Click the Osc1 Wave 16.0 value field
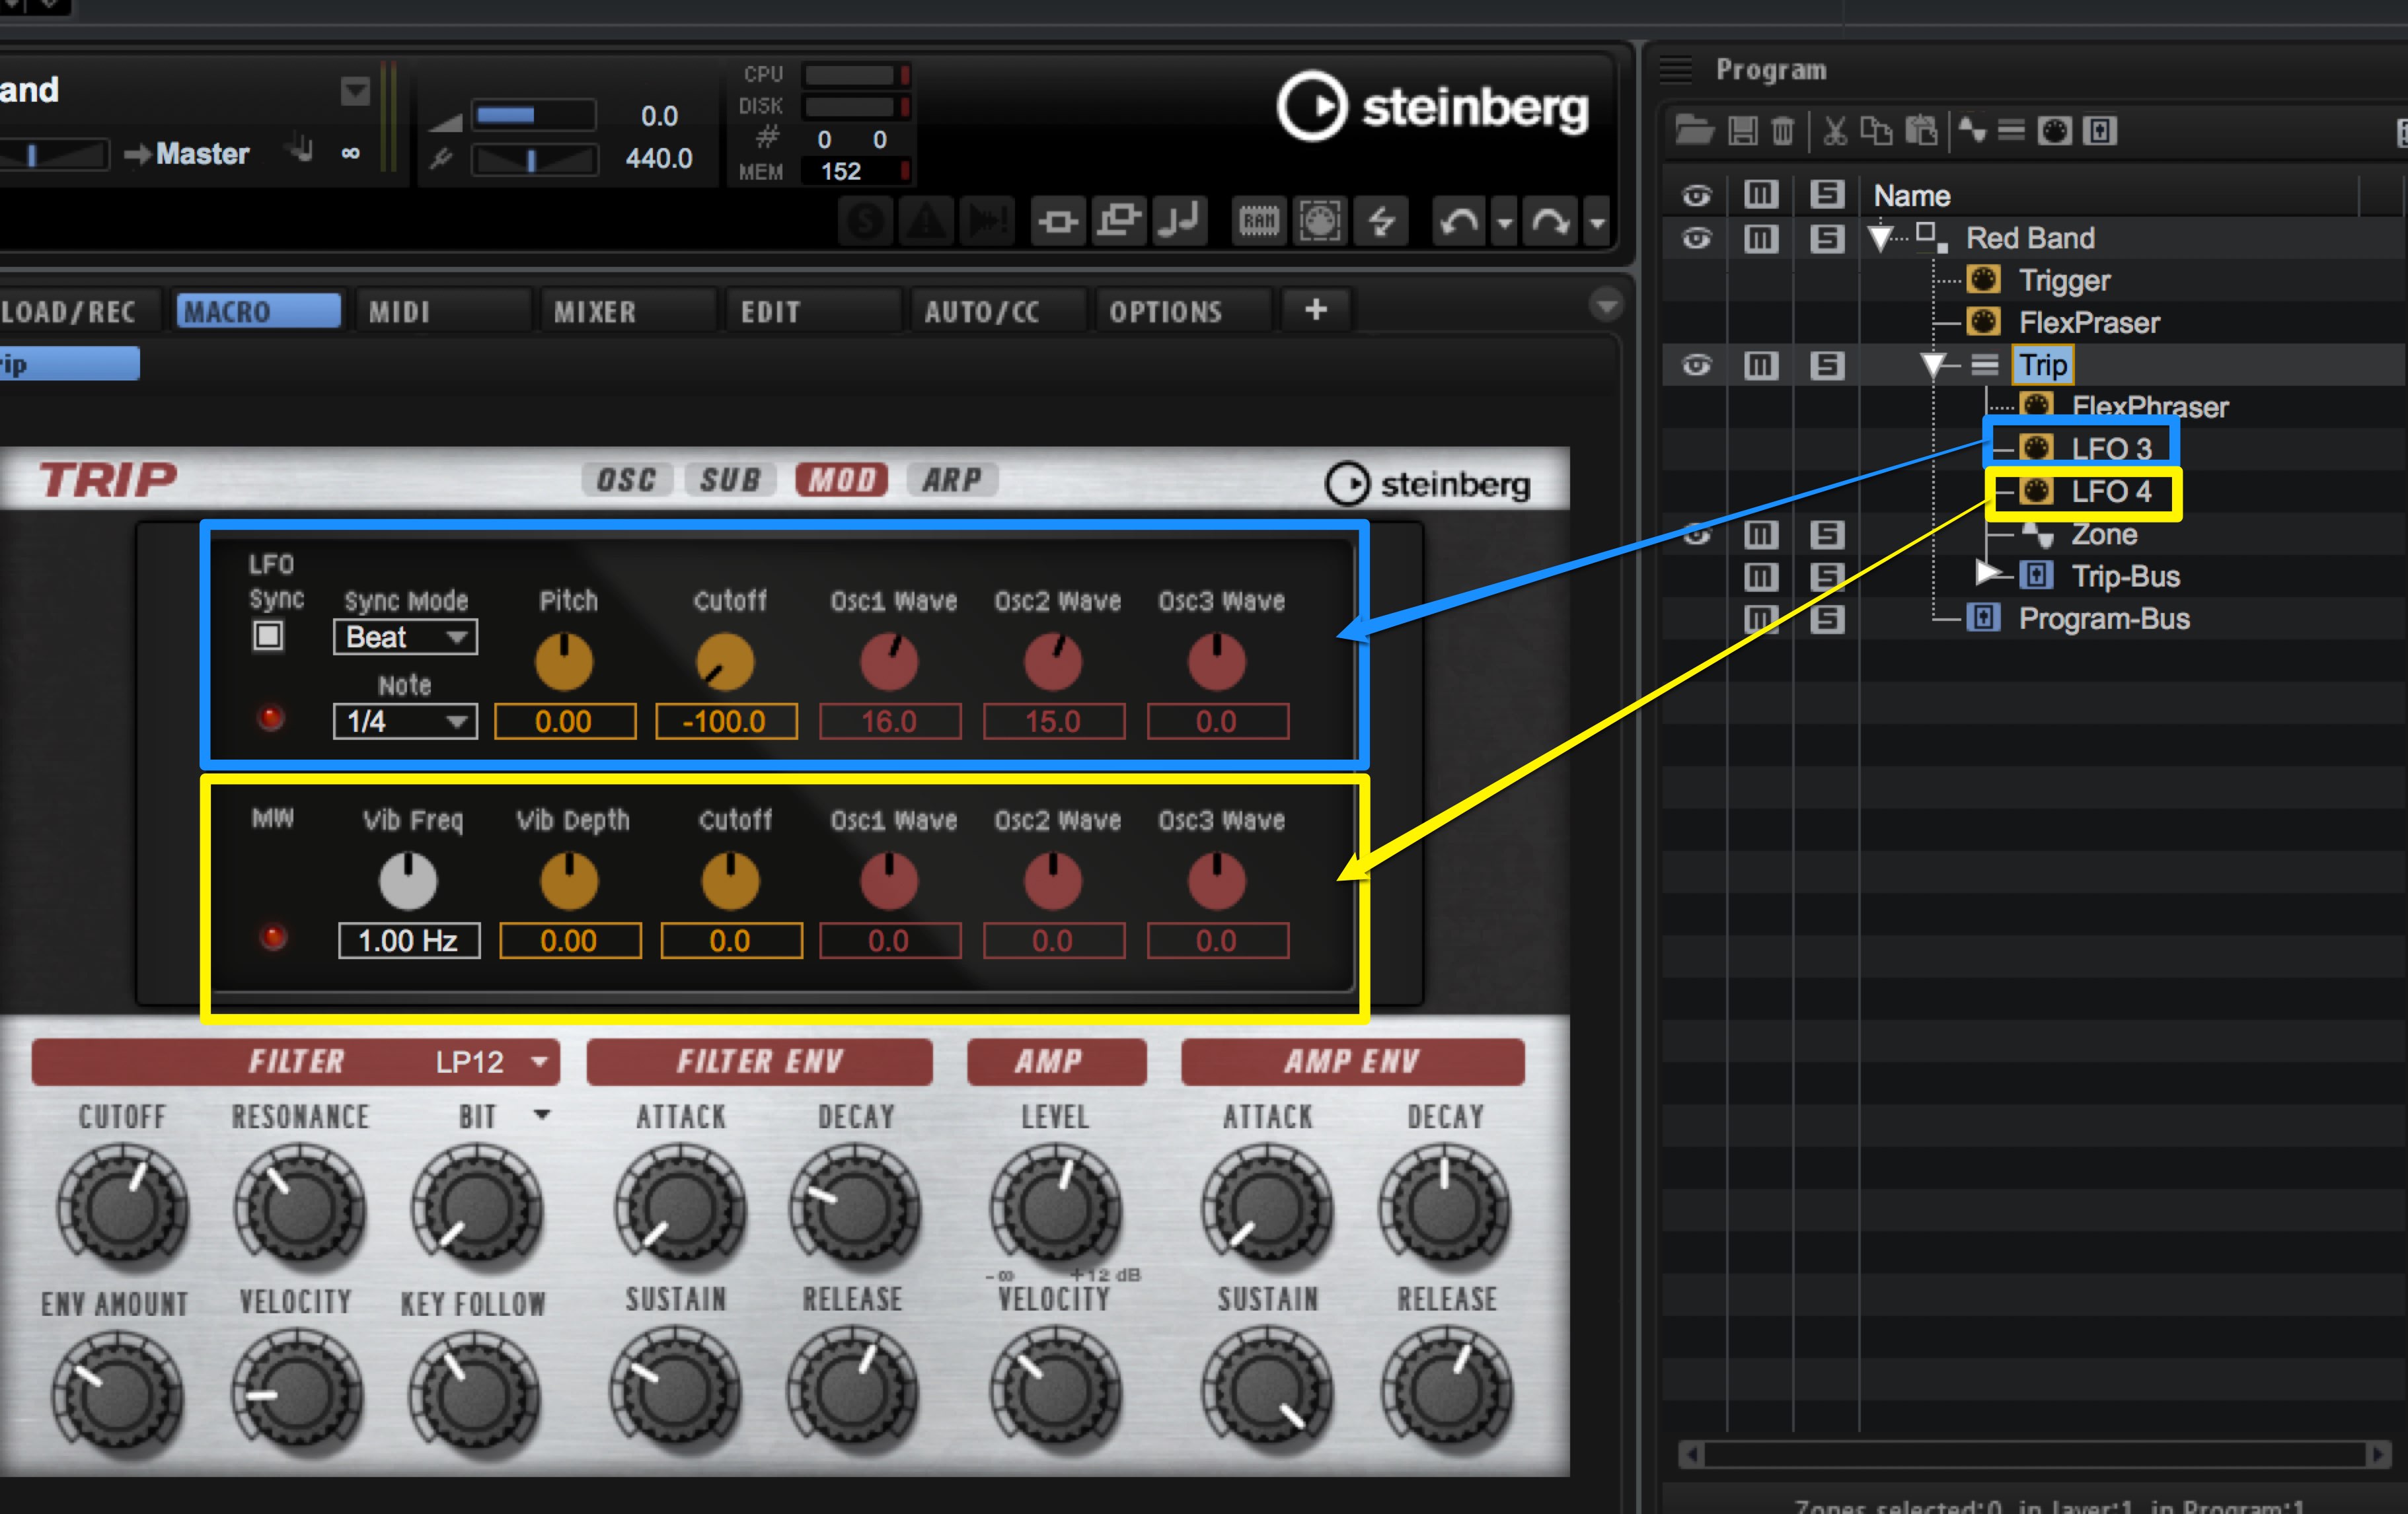This screenshot has height=1514, width=2408. [x=890, y=721]
